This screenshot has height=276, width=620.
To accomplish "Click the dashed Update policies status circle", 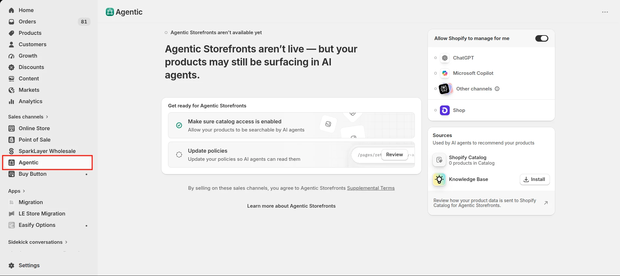I will (179, 155).
